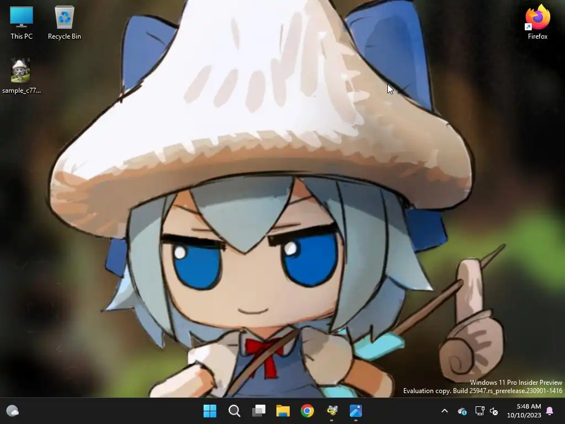Switch to the bee app in the taskbar

[332, 411]
